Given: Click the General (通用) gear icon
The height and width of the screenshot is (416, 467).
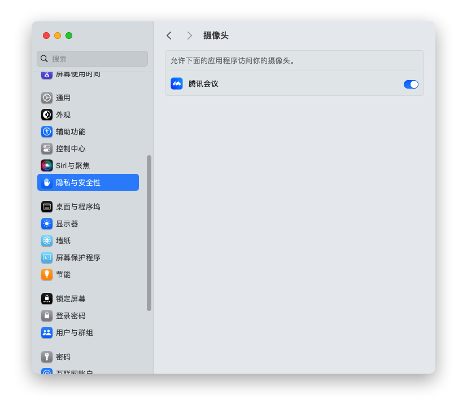Looking at the screenshot, I should [x=47, y=98].
